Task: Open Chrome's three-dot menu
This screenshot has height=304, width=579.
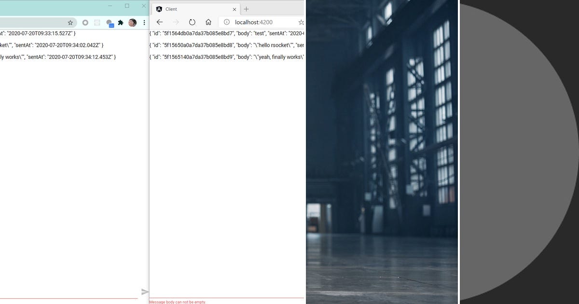Action: [x=143, y=22]
